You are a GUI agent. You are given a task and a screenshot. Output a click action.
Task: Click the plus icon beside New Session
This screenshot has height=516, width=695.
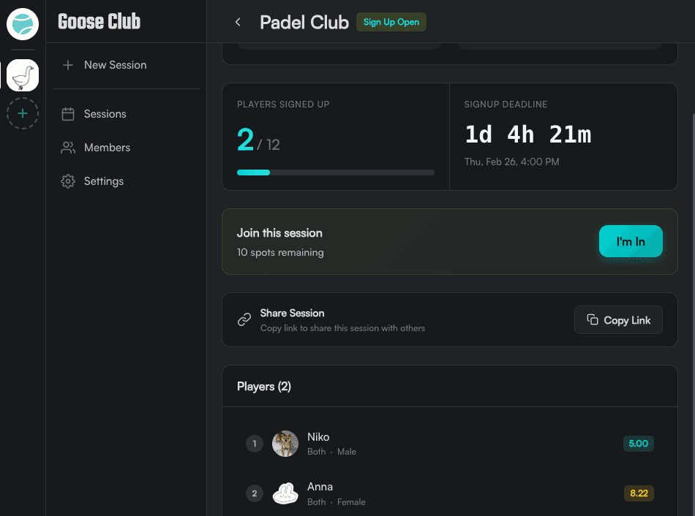click(x=68, y=65)
